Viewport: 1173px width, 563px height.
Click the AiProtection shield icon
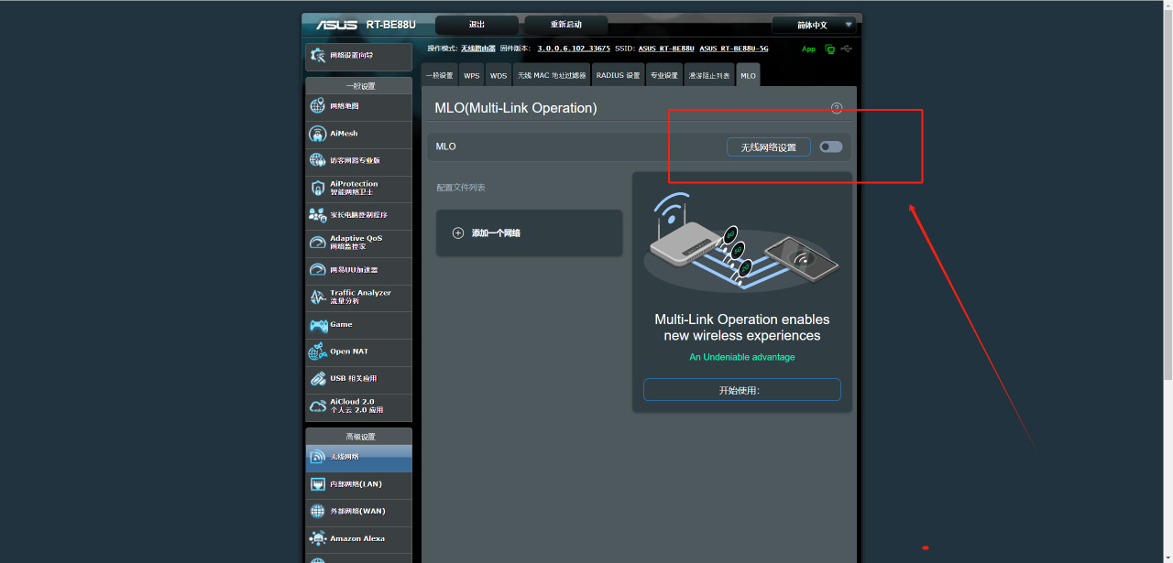(x=318, y=188)
